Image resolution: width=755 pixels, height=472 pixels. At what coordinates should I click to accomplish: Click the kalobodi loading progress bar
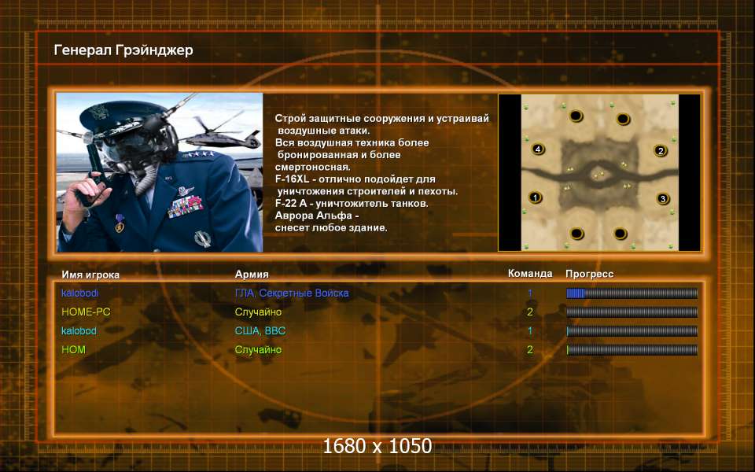[x=632, y=293]
